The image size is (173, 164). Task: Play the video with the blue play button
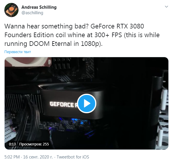coord(86,103)
